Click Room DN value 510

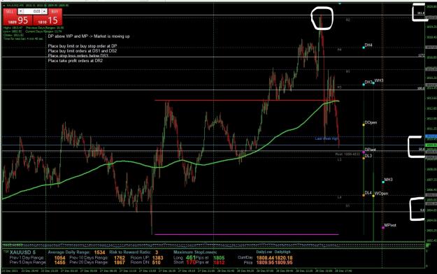coord(157,262)
